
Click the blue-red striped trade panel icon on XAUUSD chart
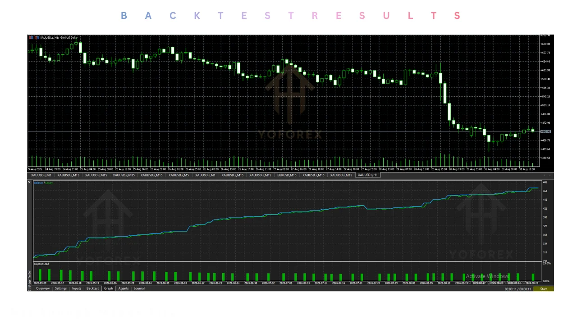(x=31, y=38)
